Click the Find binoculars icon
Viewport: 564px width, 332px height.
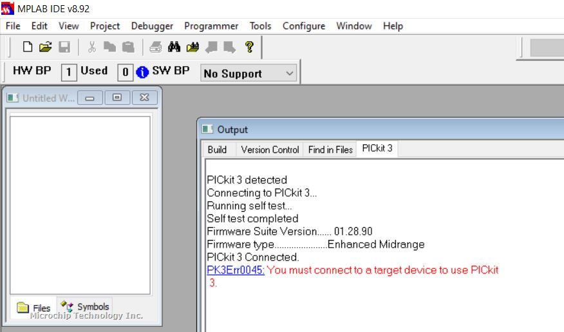point(174,46)
